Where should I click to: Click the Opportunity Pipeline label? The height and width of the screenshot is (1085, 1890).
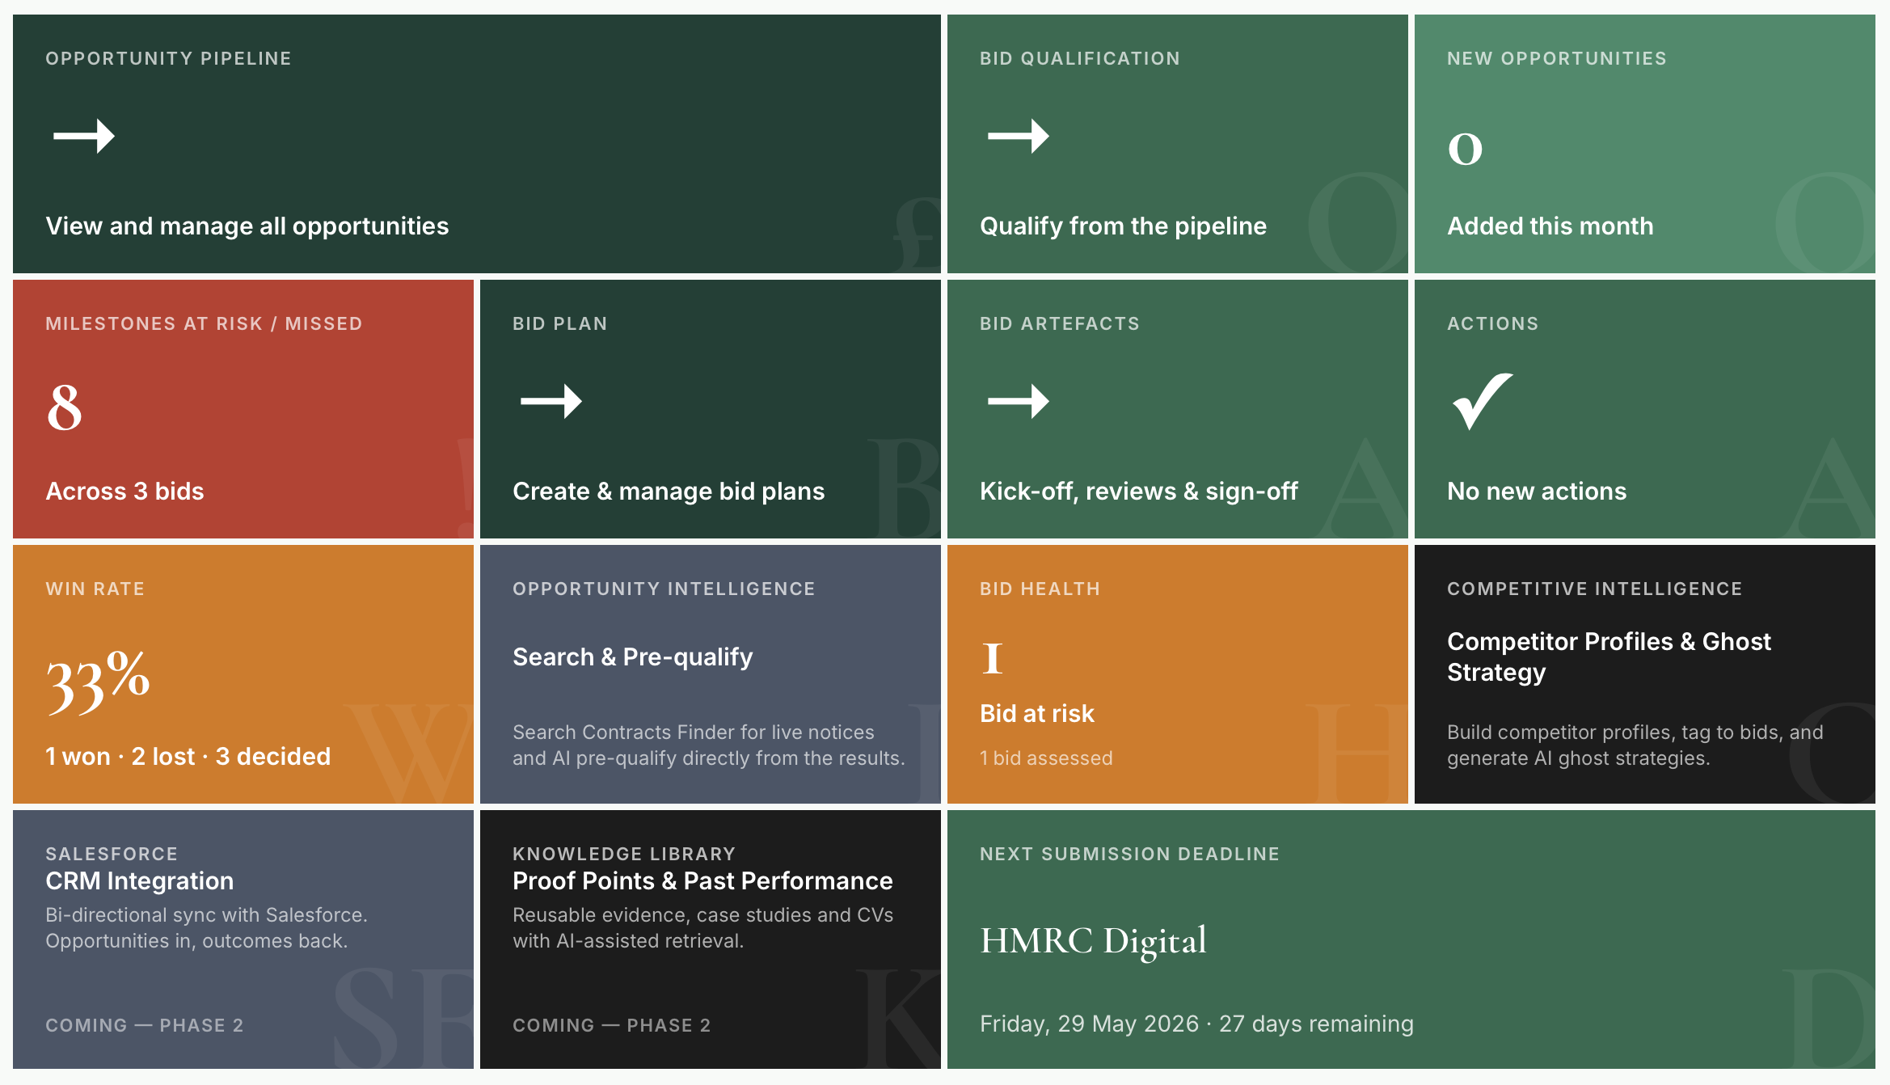(x=168, y=58)
